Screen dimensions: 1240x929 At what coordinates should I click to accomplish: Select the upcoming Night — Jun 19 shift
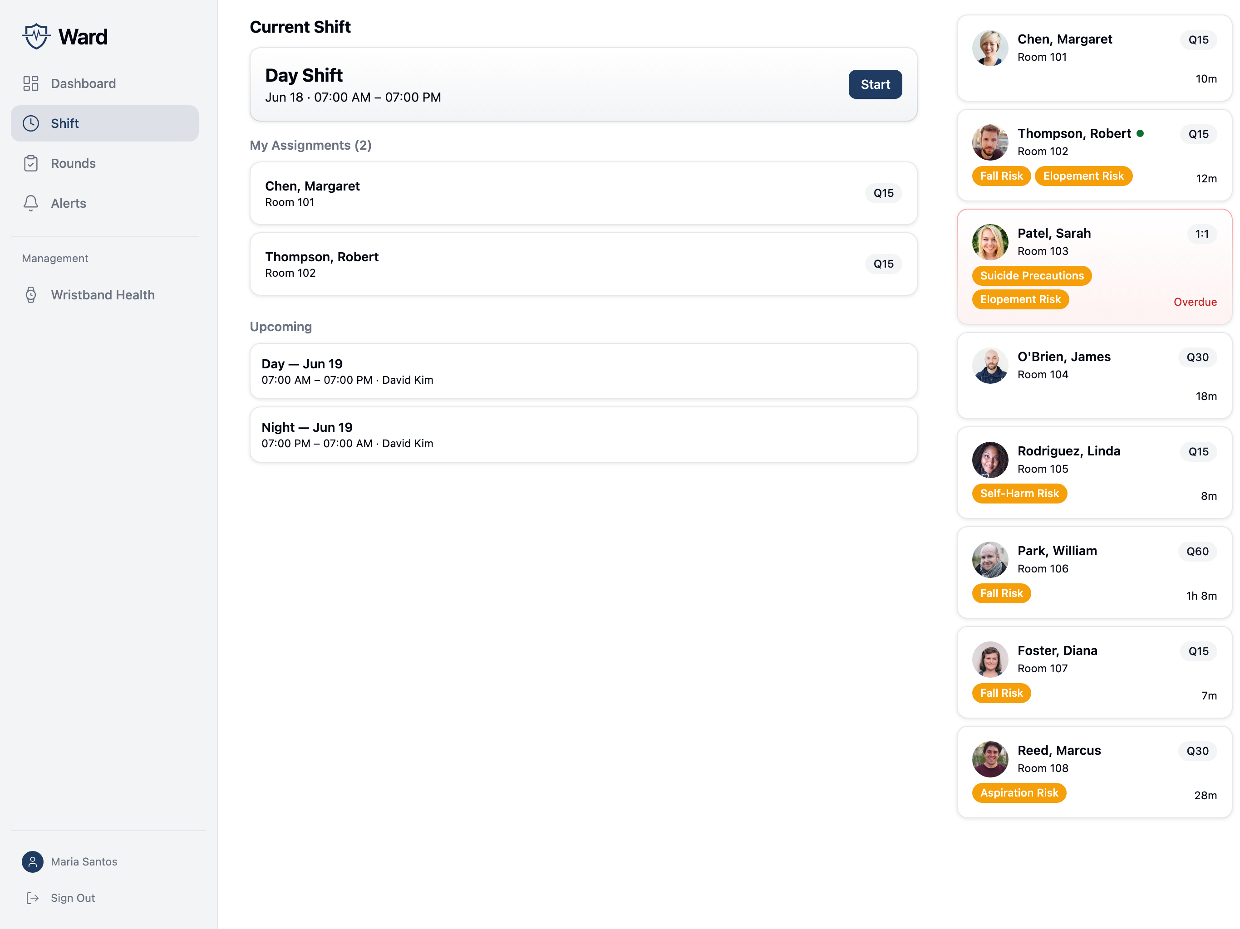pos(583,435)
